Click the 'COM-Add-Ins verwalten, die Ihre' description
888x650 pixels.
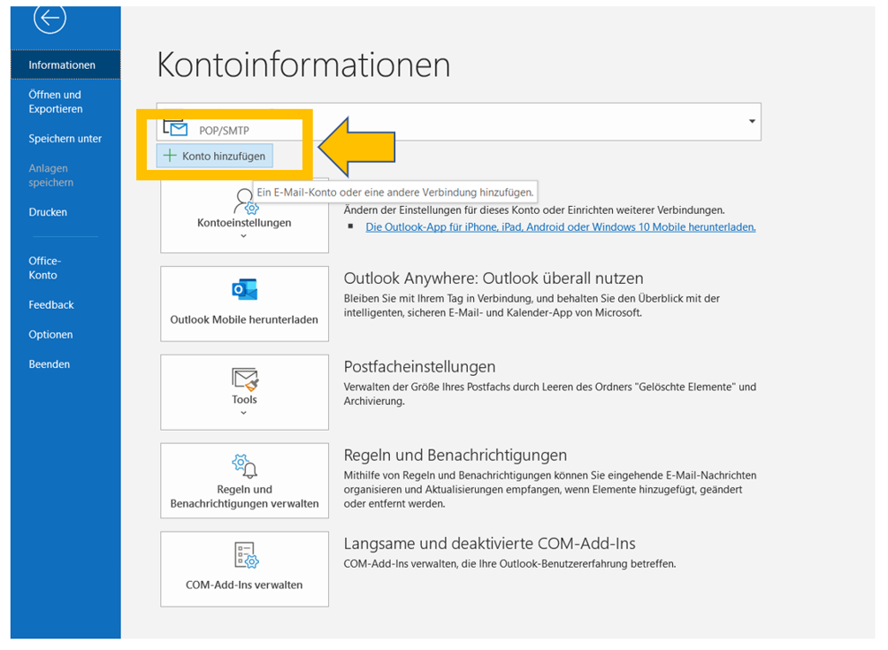pos(509,564)
